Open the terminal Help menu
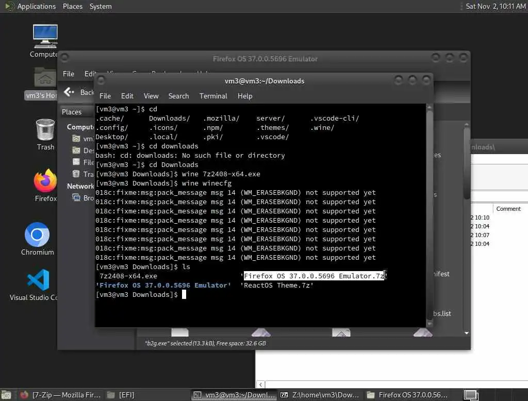 [x=245, y=96]
